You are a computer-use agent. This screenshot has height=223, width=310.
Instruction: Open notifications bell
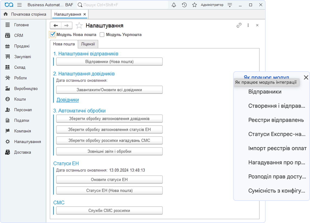point(174,5)
